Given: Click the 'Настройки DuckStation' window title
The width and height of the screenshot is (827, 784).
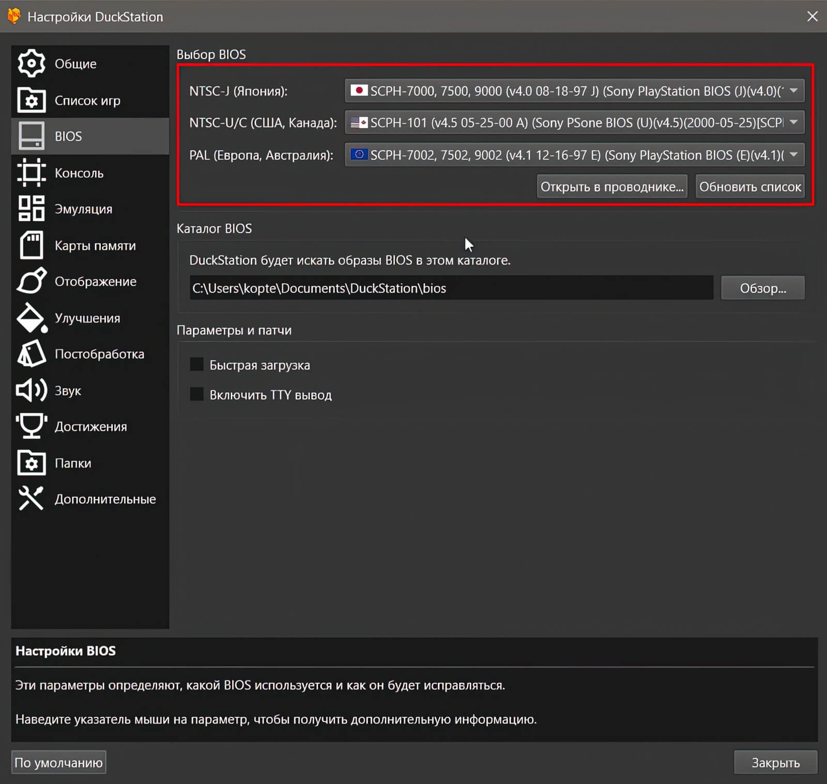Looking at the screenshot, I should click(x=95, y=17).
